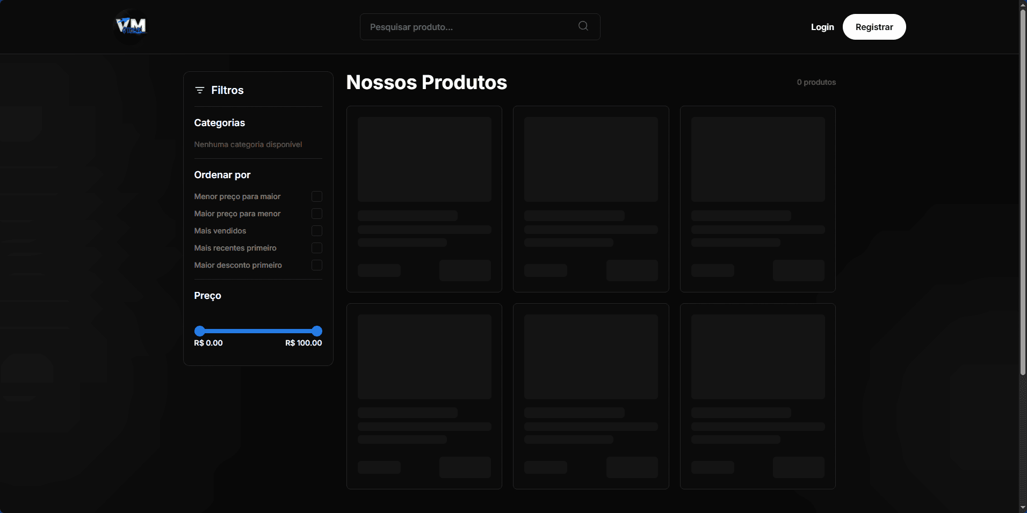Click the Categorias heading
Screen dimensions: 1027x513
[x=220, y=123]
